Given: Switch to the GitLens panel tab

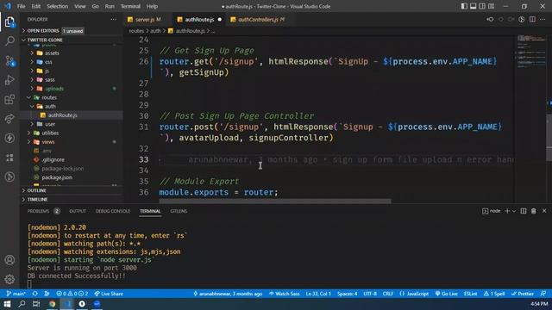Looking at the screenshot, I should 179,211.
